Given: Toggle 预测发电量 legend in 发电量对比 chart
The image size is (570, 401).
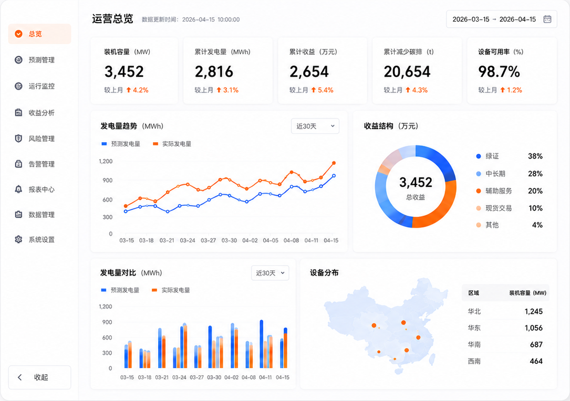Looking at the screenshot, I should tap(120, 290).
